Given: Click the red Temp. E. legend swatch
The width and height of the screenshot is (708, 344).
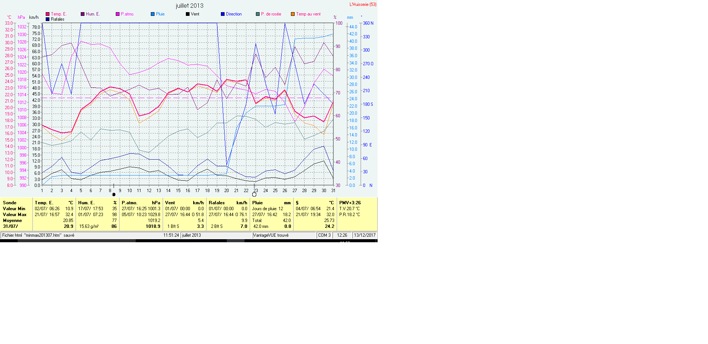Looking at the screenshot, I should tap(48, 14).
